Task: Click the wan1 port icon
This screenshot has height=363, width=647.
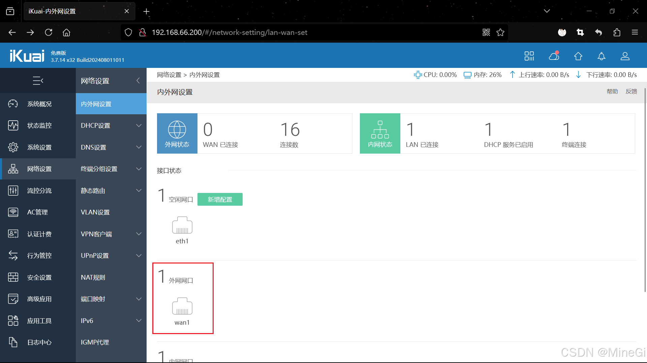Action: point(182,306)
